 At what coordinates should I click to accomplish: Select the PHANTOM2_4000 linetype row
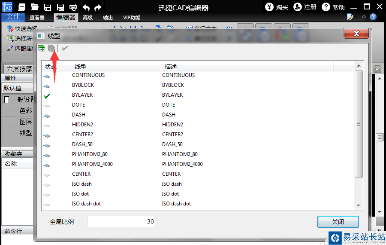pyautogui.click(x=198, y=164)
